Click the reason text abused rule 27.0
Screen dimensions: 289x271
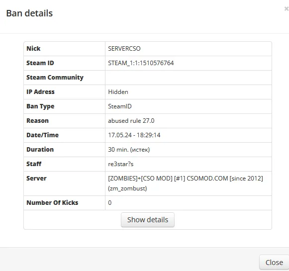pyautogui.click(x=131, y=121)
